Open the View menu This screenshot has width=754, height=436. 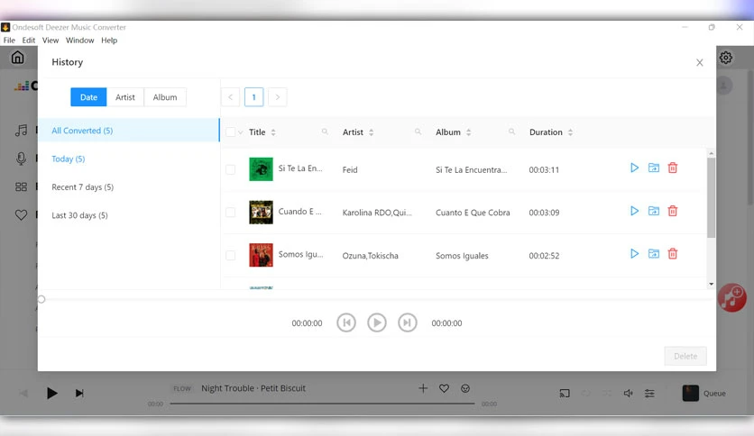coord(50,41)
